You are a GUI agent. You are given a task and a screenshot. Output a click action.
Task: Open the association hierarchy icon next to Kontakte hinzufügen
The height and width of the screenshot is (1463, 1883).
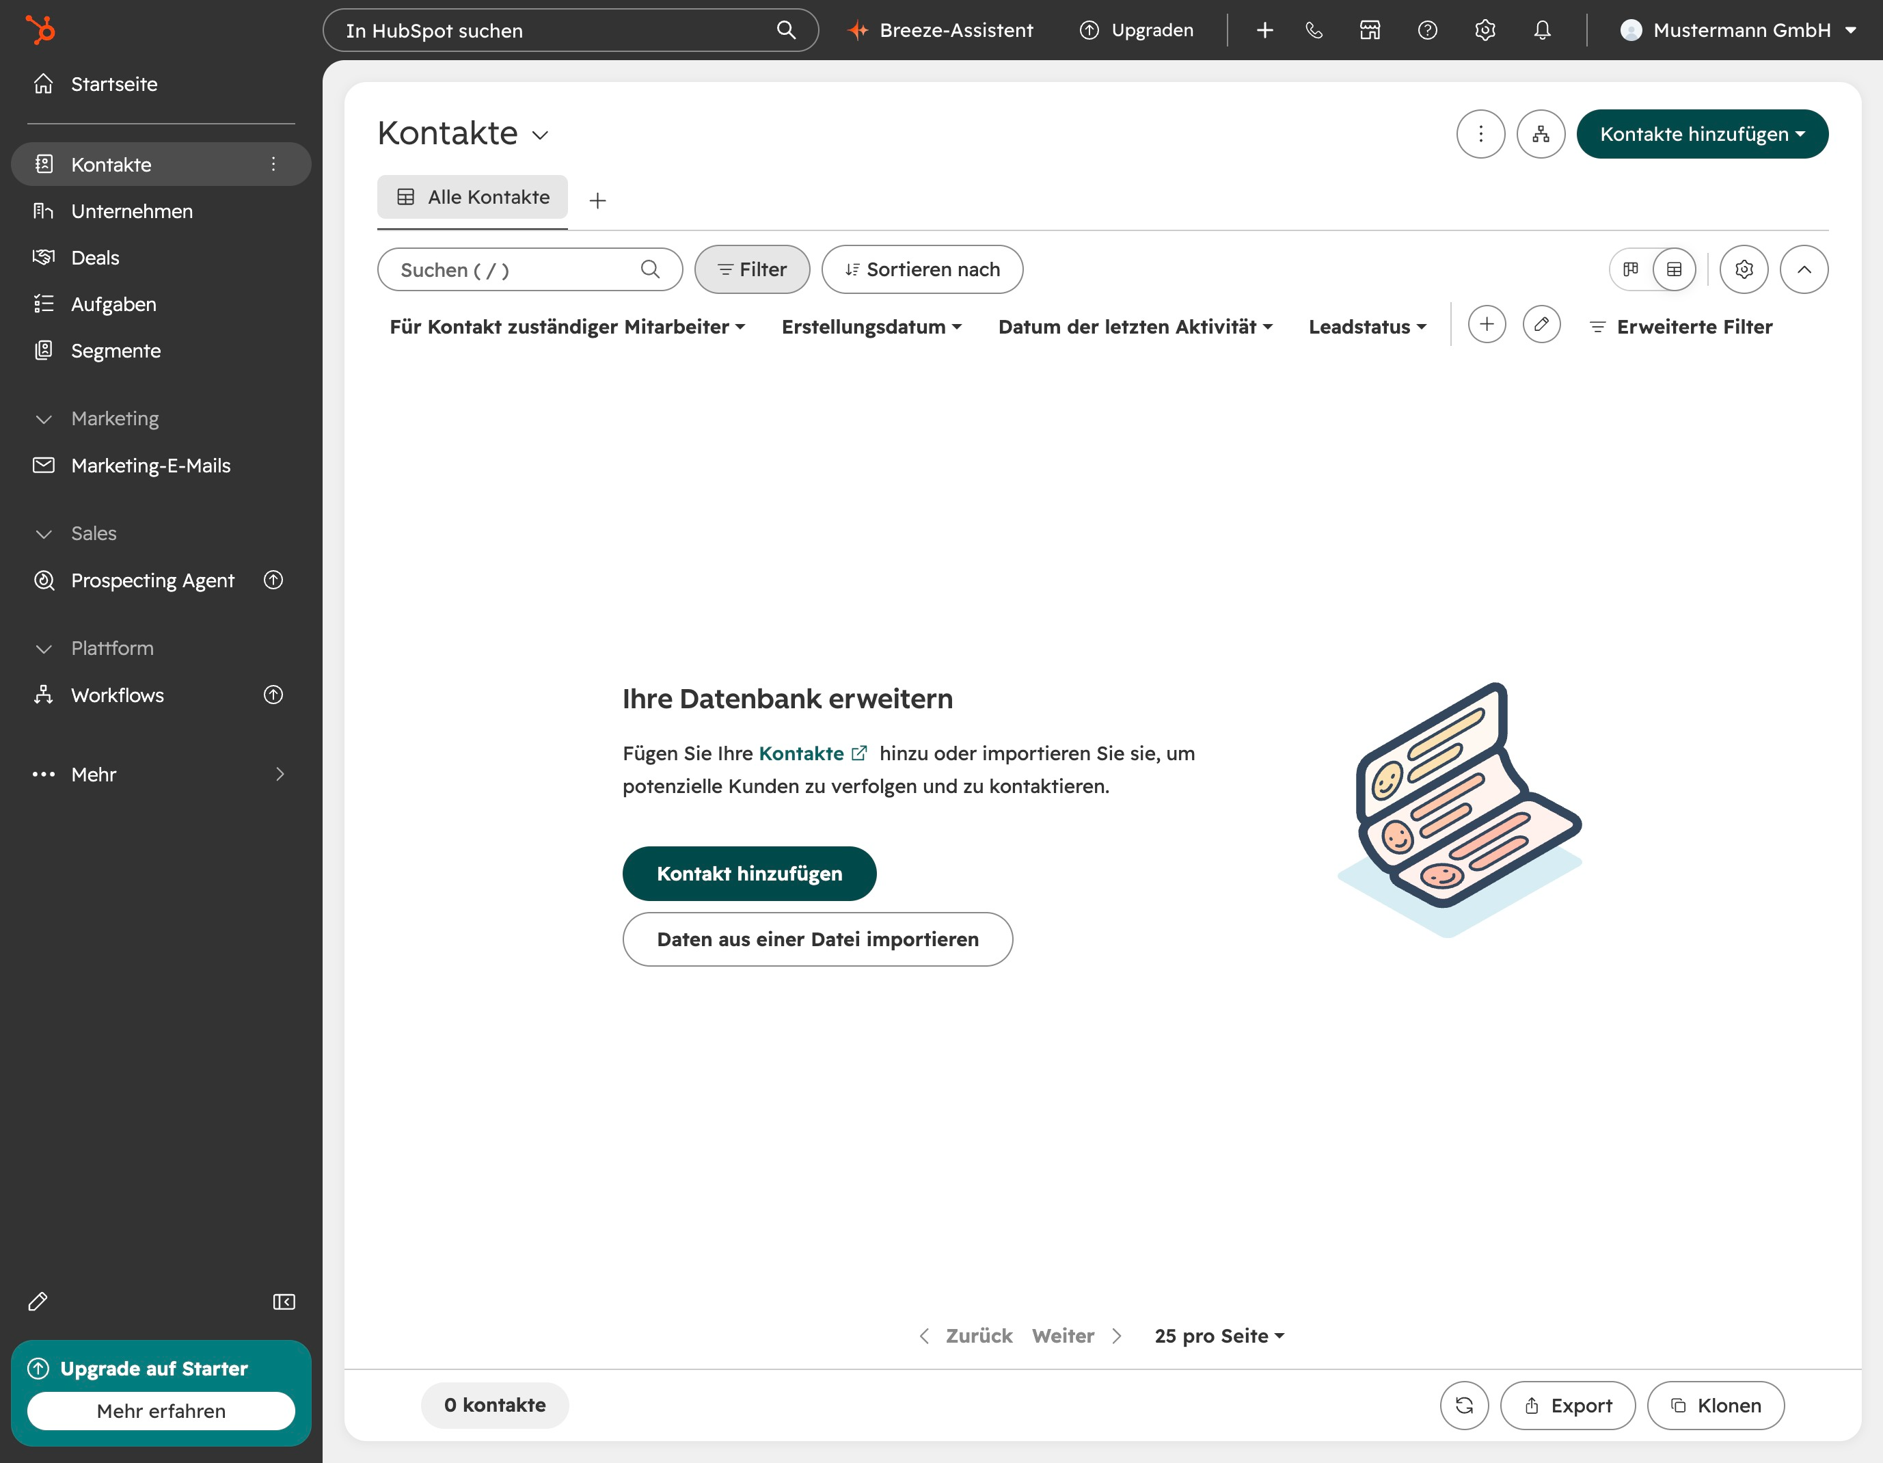(x=1541, y=134)
